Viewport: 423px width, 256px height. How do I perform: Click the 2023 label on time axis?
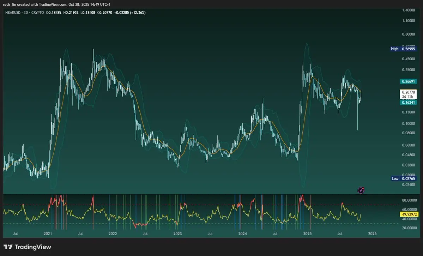pos(177,234)
